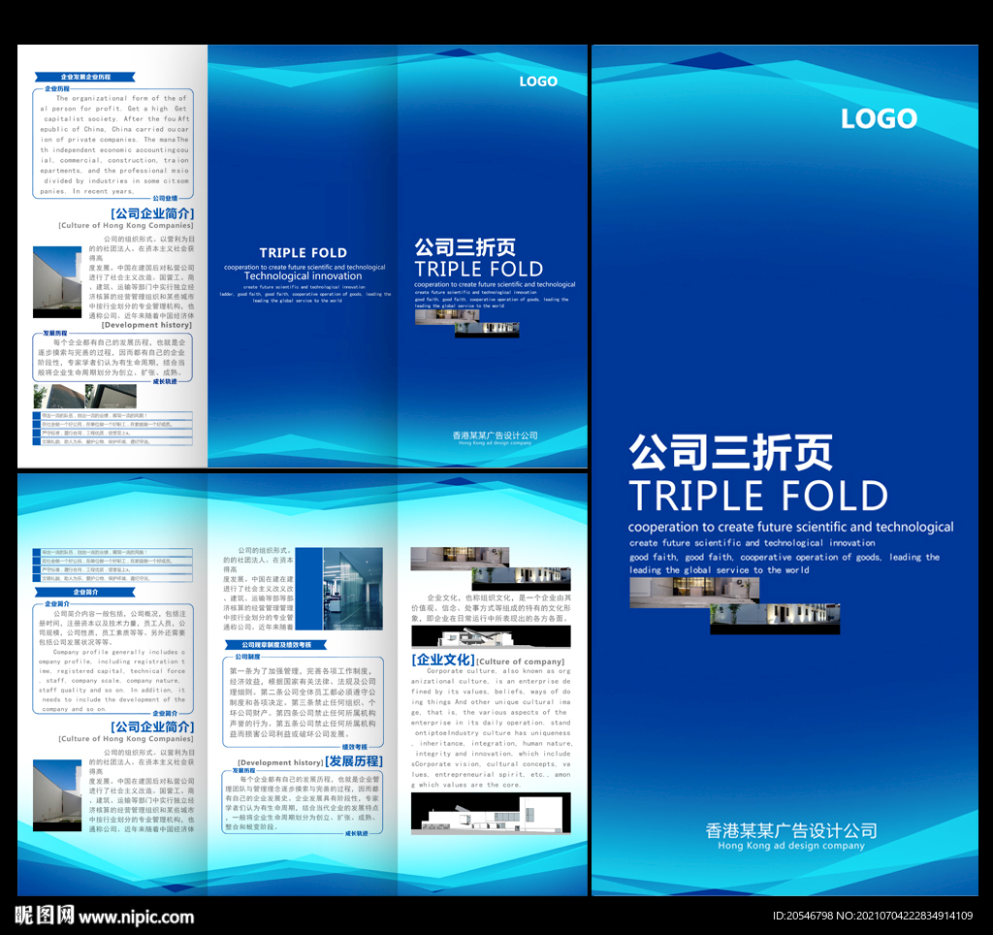Click the black-background architectural sketch above 企业文化
Screen dimensions: 993x935
click(491, 636)
